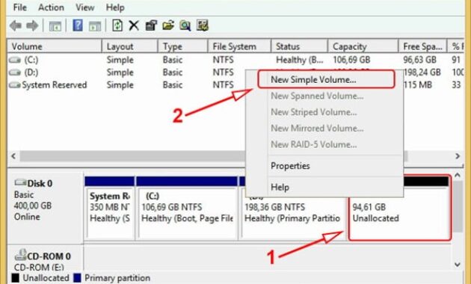Viewport: 471px width, 284px height.
Task: Select the (C:) 106,69 GB NTFS partition block
Action: tap(187, 208)
